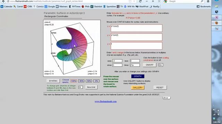Go back with the browser back arrow

tap(3, 1)
